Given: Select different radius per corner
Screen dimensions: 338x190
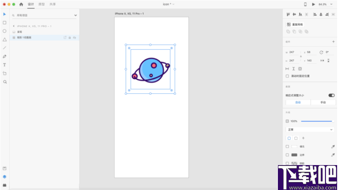Looking at the screenshot, I should tap(296, 138).
